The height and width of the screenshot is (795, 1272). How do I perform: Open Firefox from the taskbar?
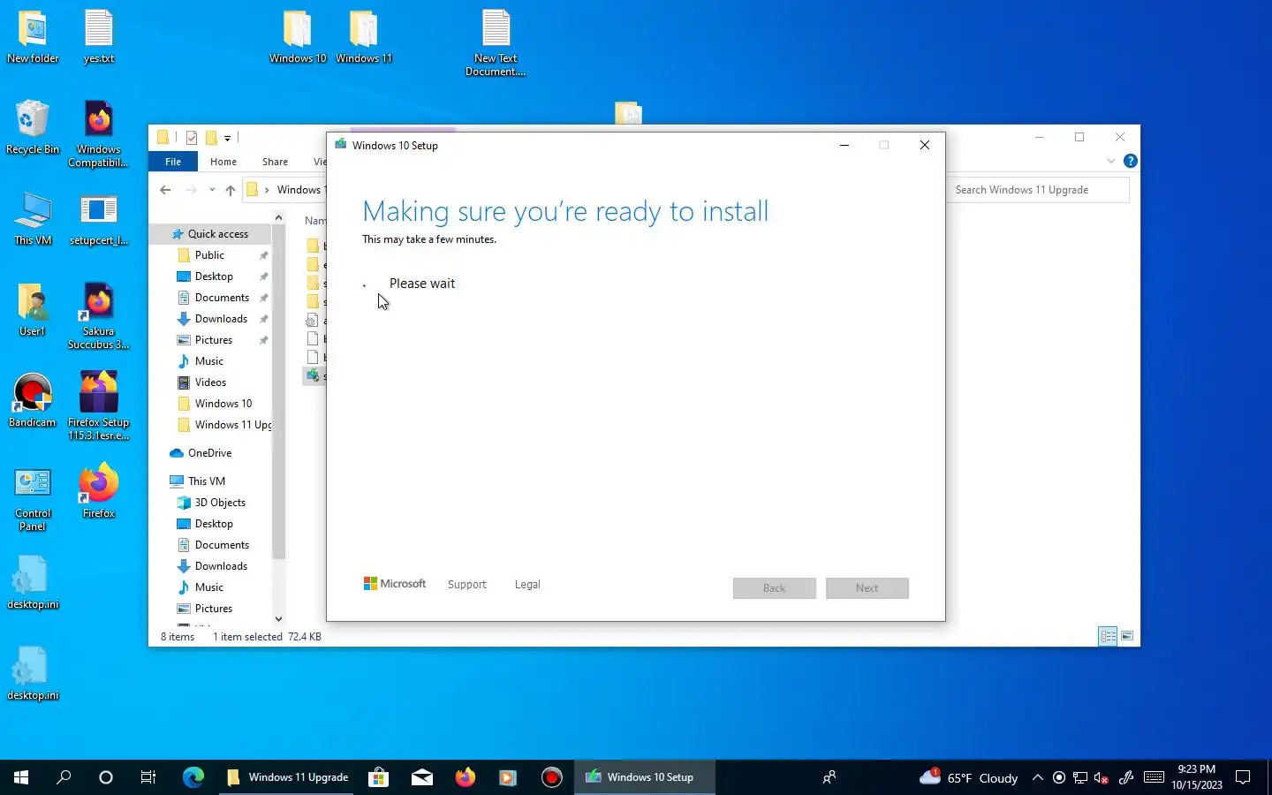click(466, 777)
